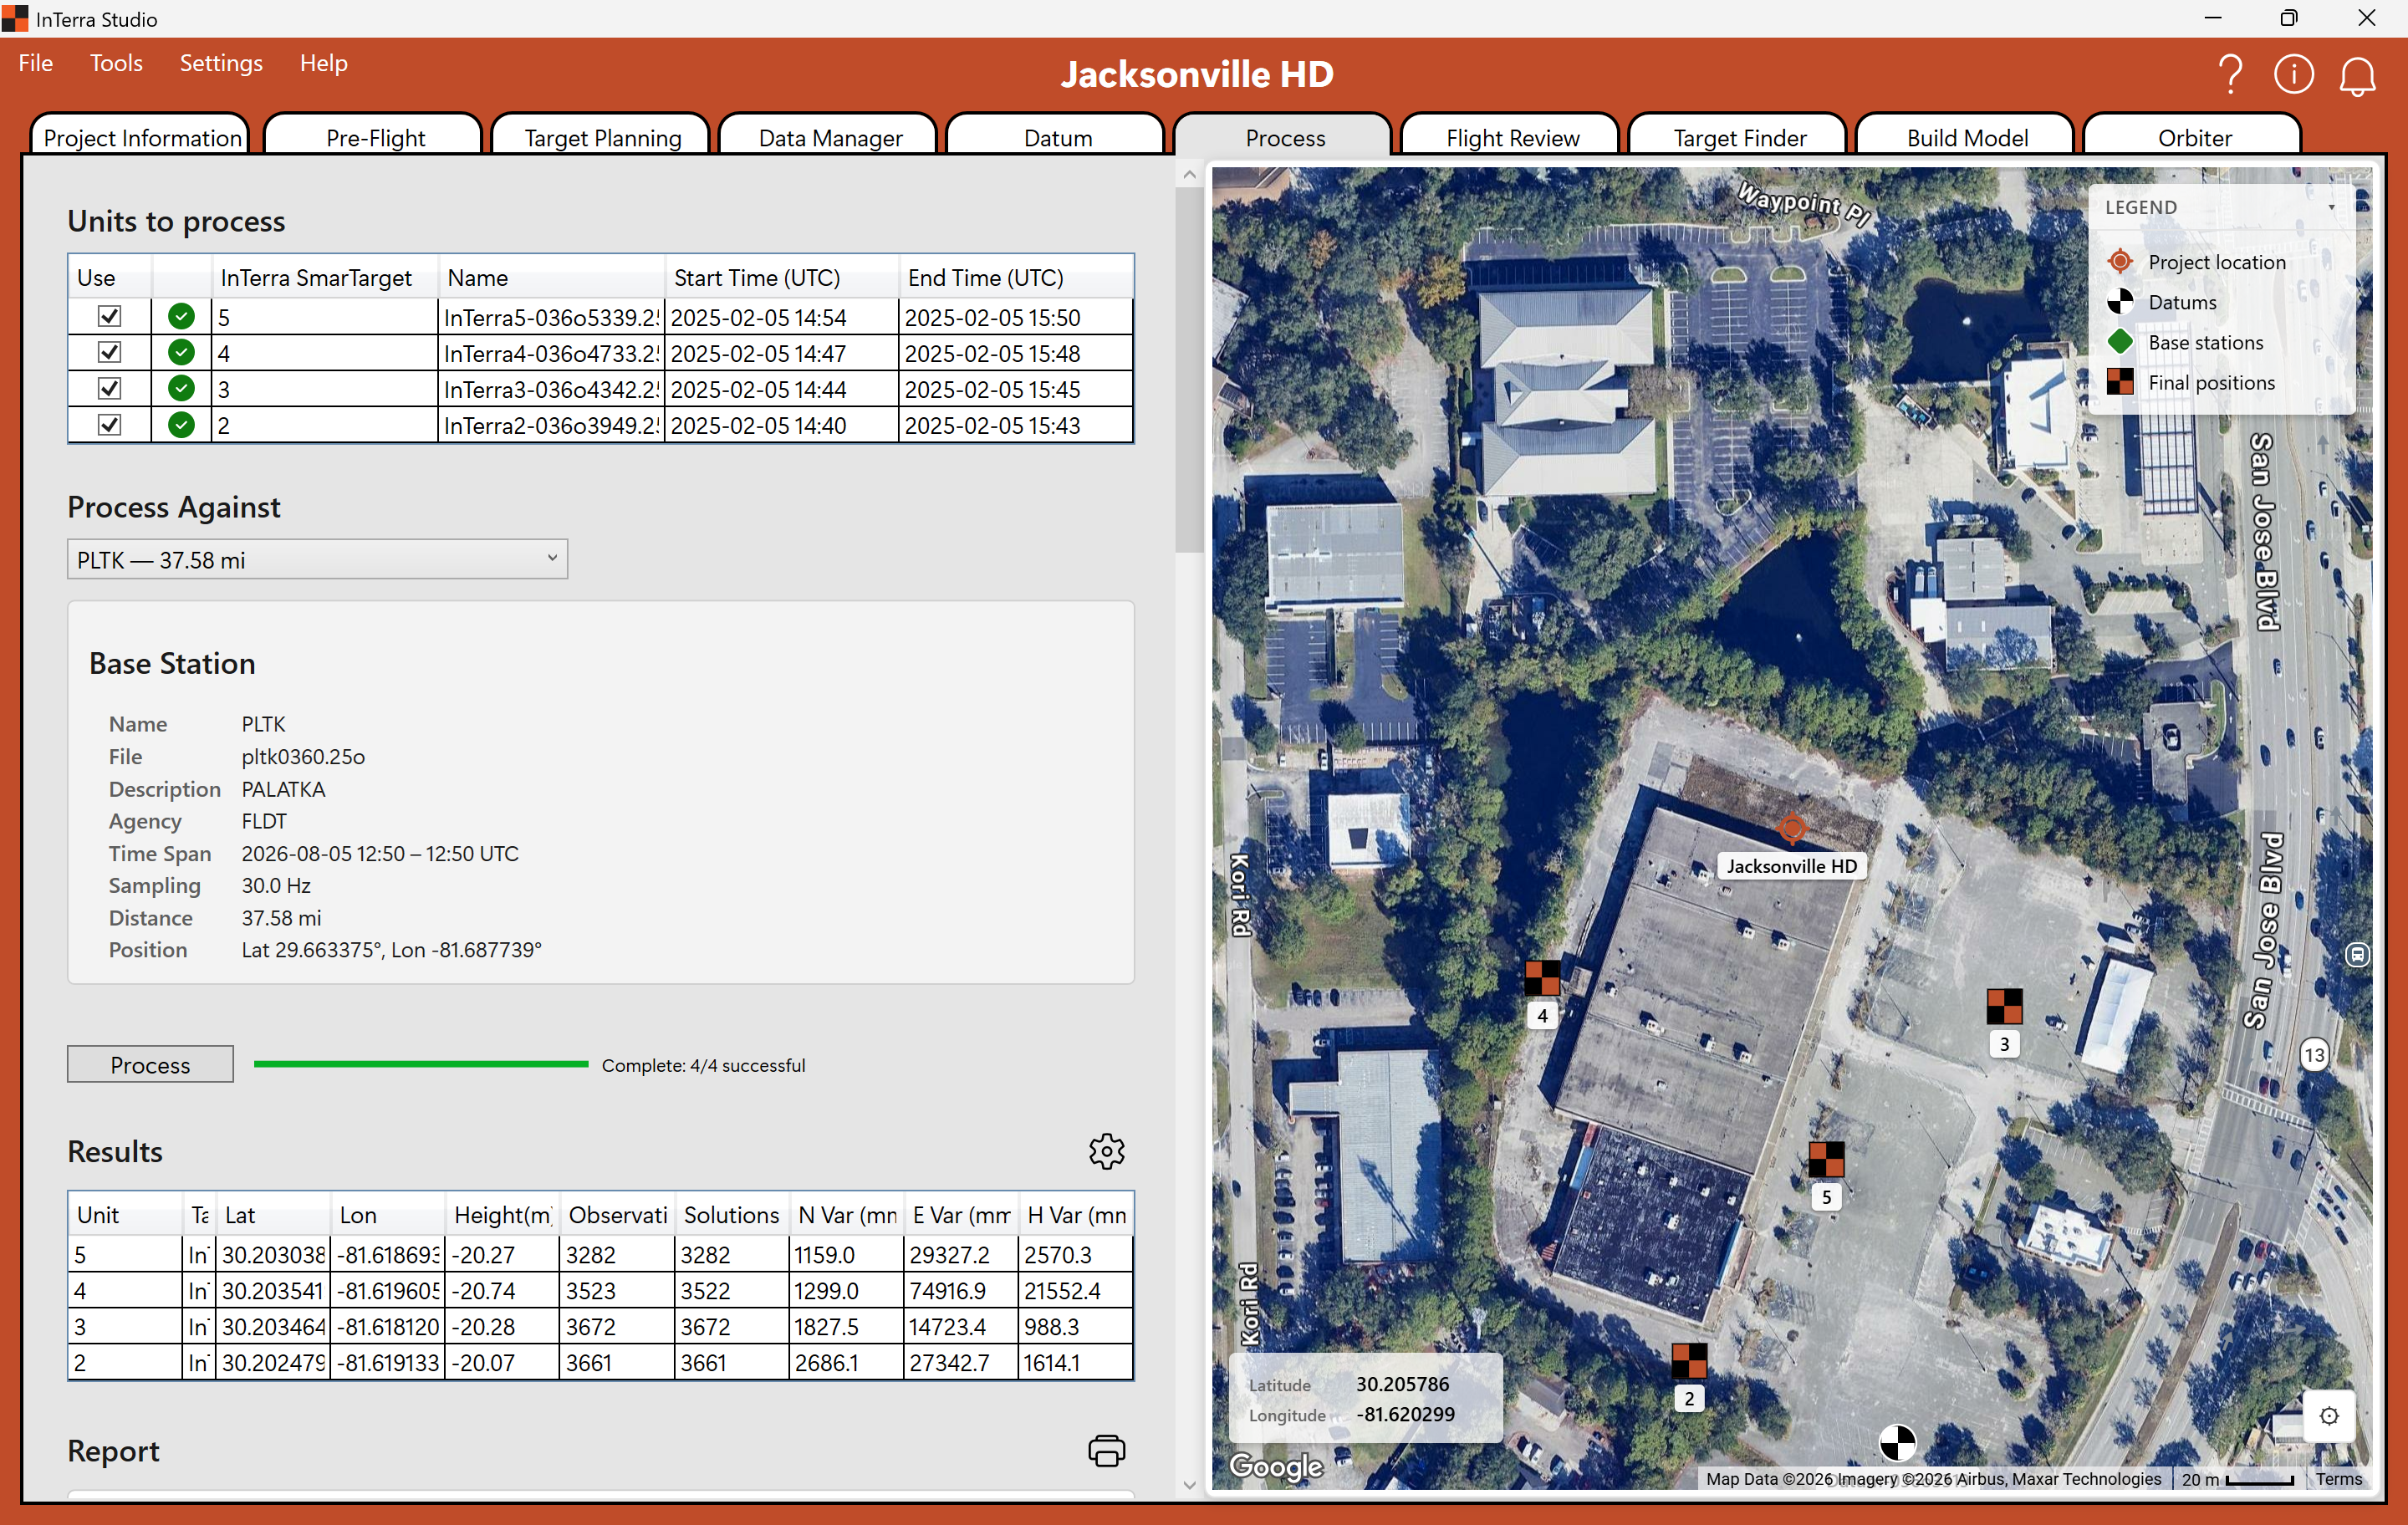Click green status icon for unit 5
This screenshot has height=1525, width=2408.
tap(181, 317)
